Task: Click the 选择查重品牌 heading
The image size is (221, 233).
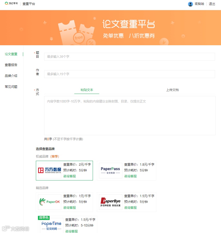Action: click(45, 149)
